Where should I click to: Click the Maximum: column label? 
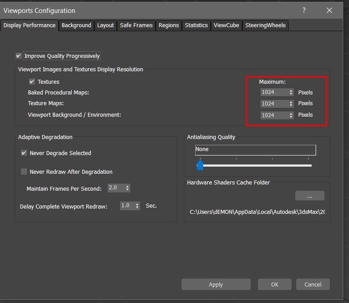coord(272,82)
